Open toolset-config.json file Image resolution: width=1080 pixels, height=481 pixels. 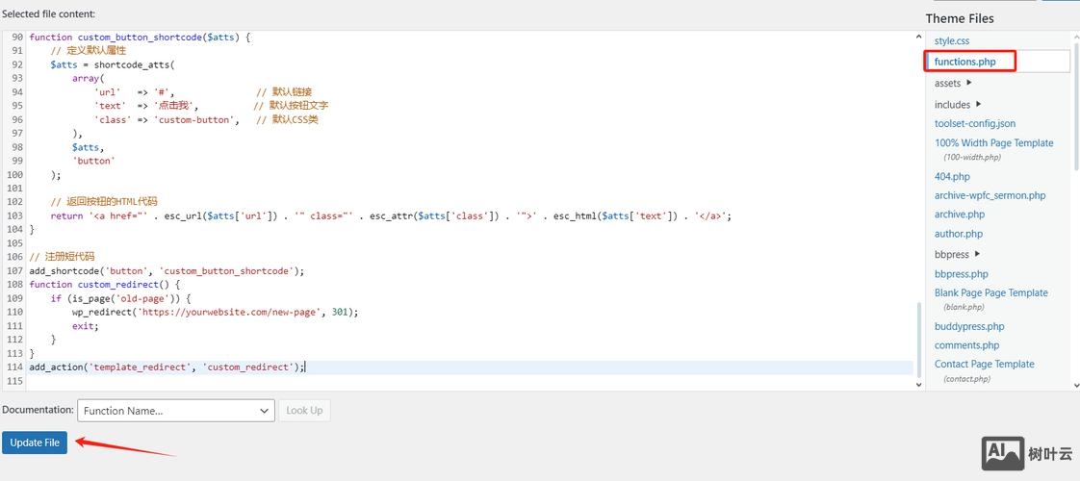click(974, 124)
